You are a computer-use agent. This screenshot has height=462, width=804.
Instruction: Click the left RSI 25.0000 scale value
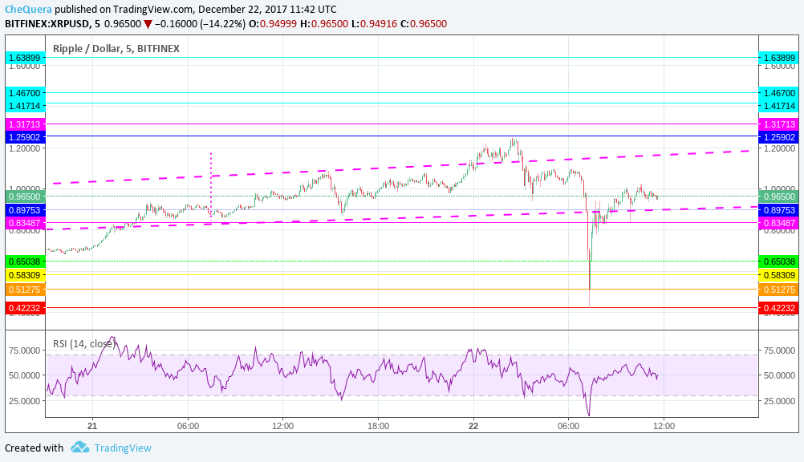pos(24,400)
